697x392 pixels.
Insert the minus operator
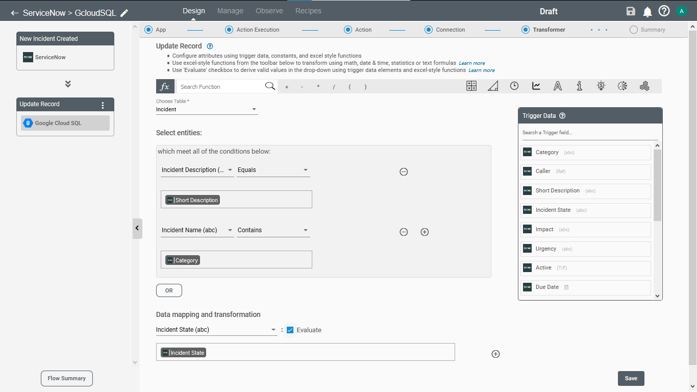pos(302,87)
